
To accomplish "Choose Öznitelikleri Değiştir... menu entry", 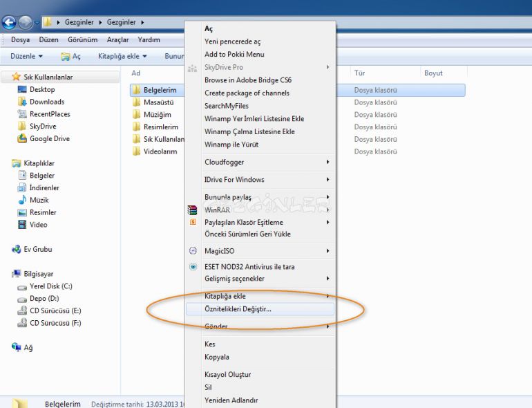I will (260, 309).
